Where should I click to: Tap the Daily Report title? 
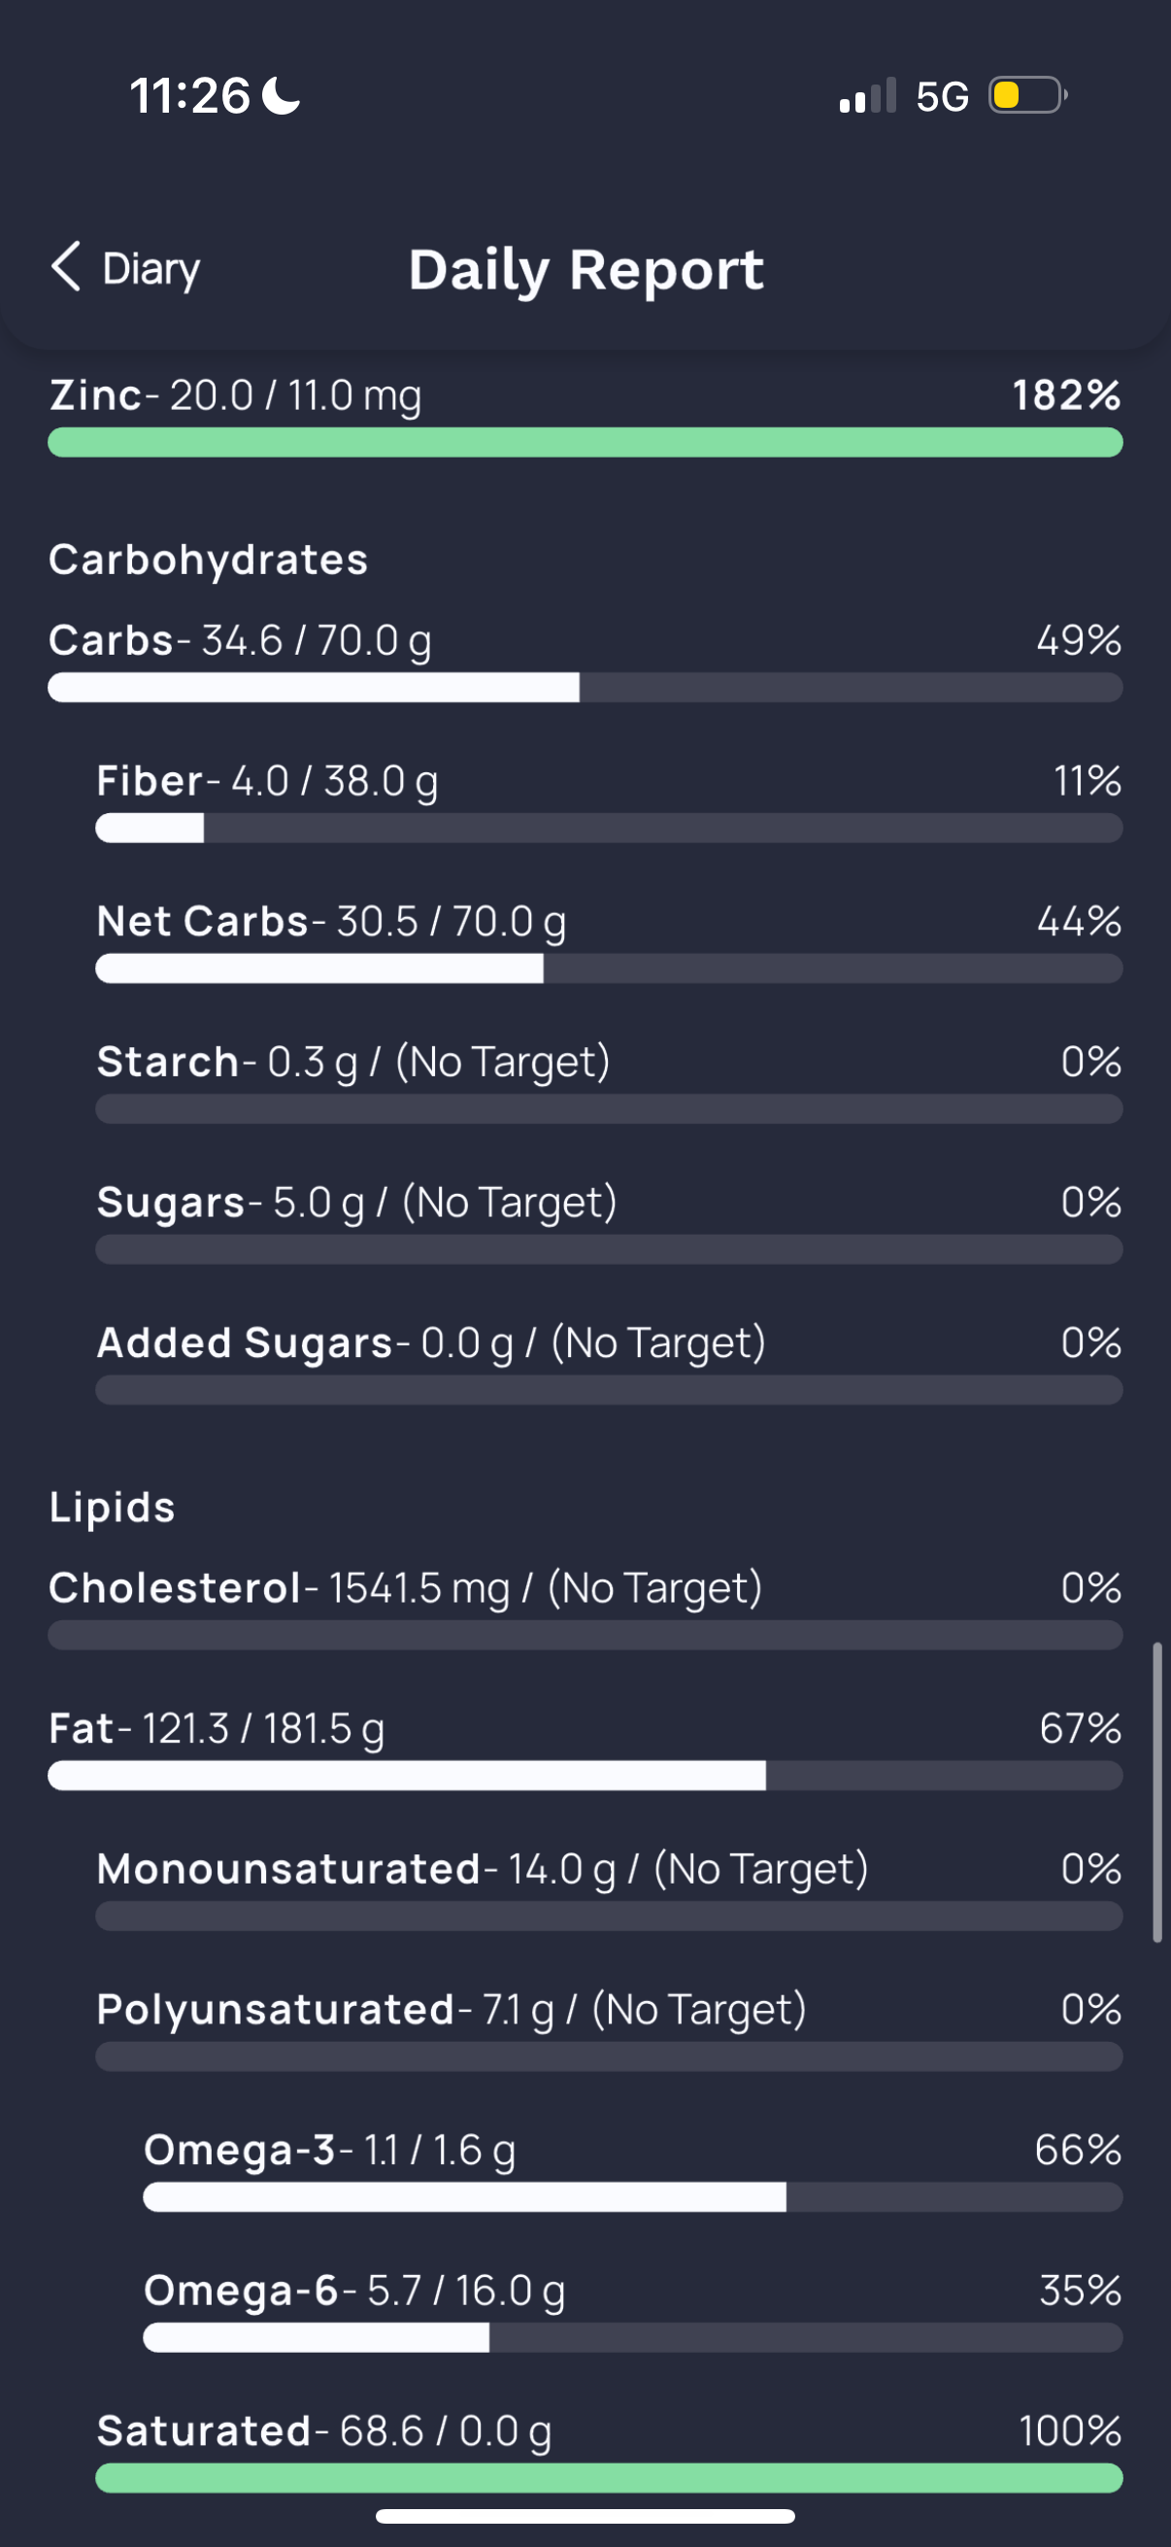(x=586, y=270)
